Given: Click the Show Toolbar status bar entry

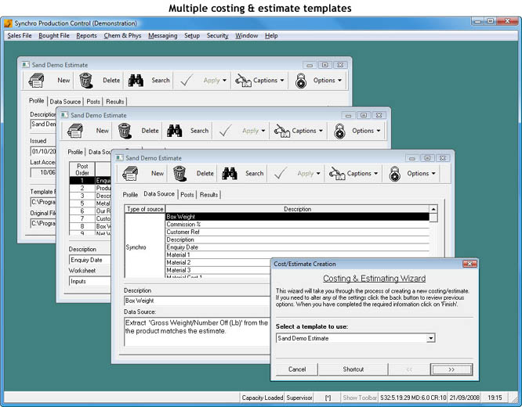Looking at the screenshot, I should (x=360, y=398).
